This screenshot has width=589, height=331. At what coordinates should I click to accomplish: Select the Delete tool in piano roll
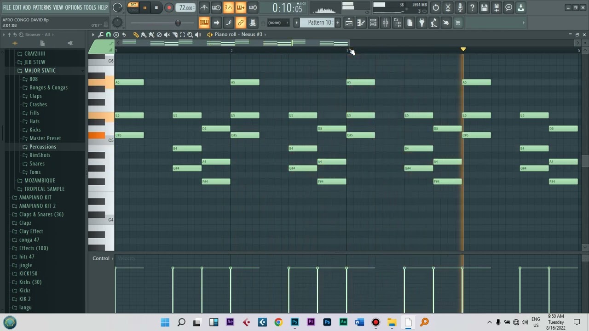click(159, 34)
